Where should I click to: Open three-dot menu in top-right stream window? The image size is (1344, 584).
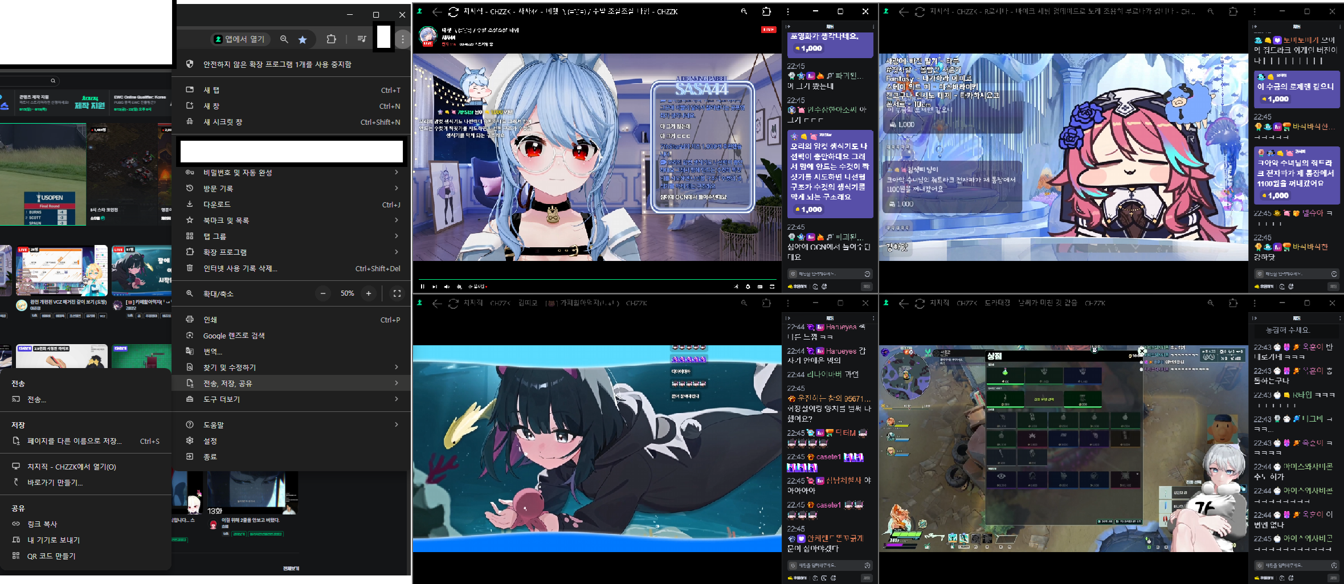(1255, 11)
